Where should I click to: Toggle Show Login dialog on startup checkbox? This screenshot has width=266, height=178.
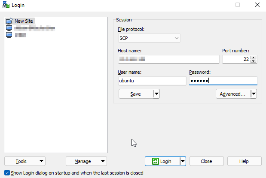coord(6,173)
